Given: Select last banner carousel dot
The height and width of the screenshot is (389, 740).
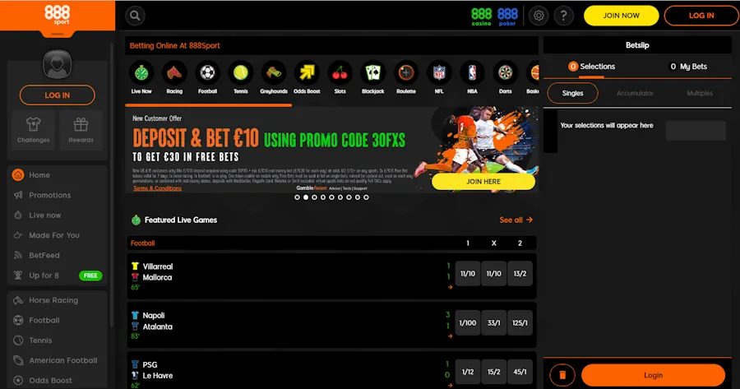Looking at the screenshot, I should coord(366,197).
